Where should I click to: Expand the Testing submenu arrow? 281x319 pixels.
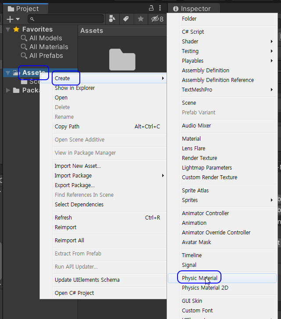pos(272,51)
